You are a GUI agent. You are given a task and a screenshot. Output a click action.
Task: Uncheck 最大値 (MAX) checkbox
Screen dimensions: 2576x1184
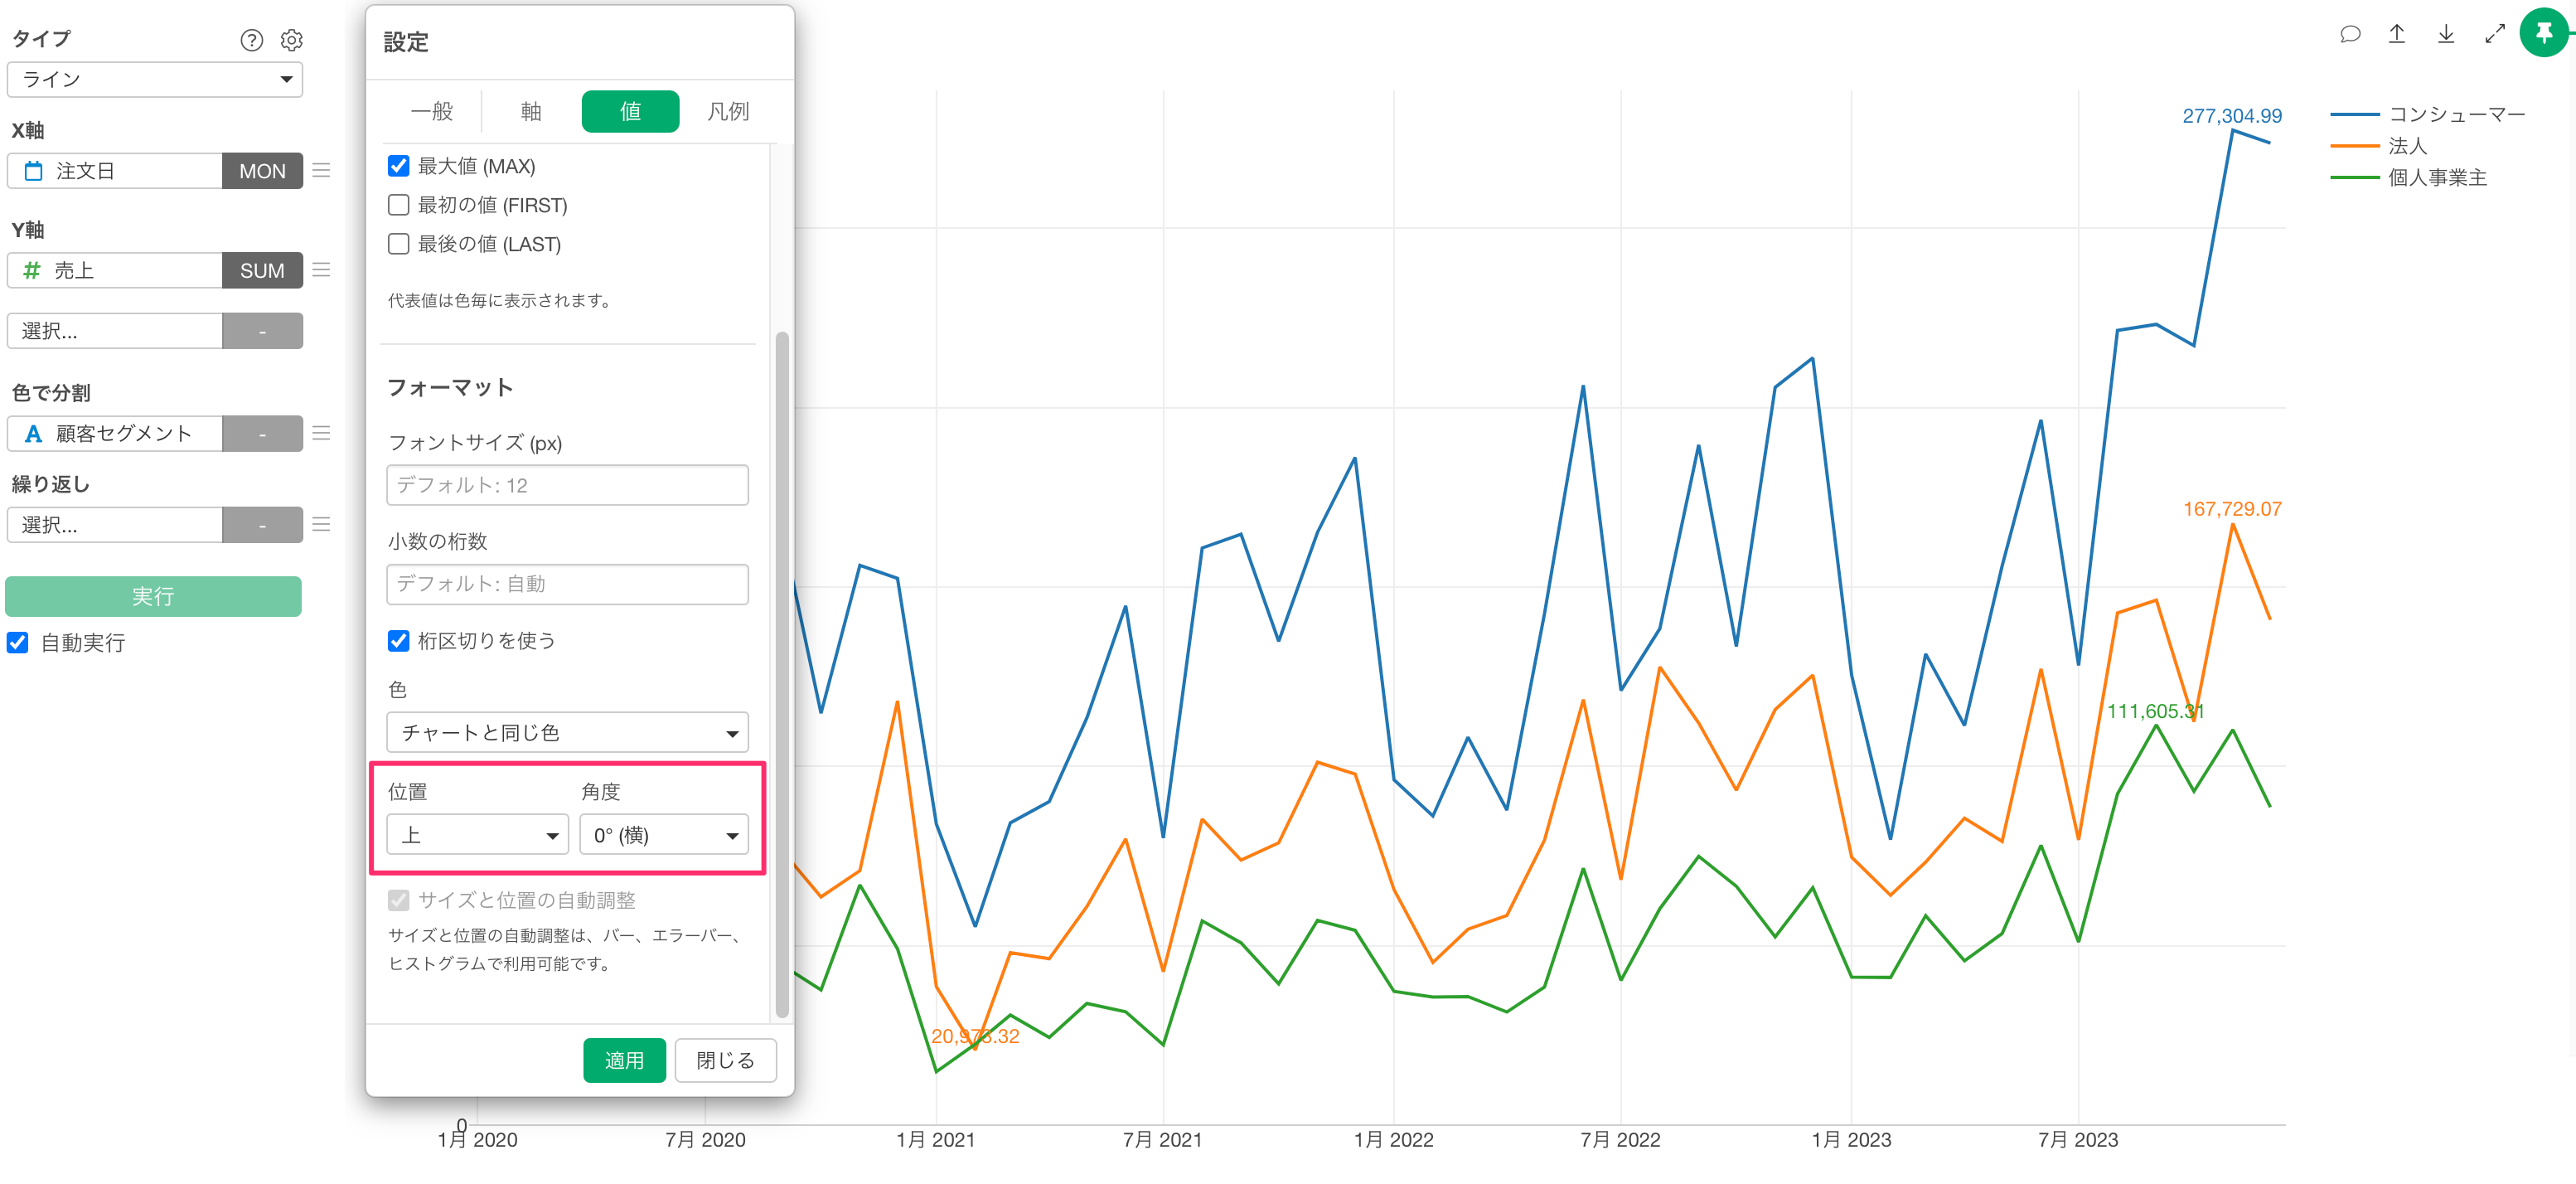pos(399,166)
